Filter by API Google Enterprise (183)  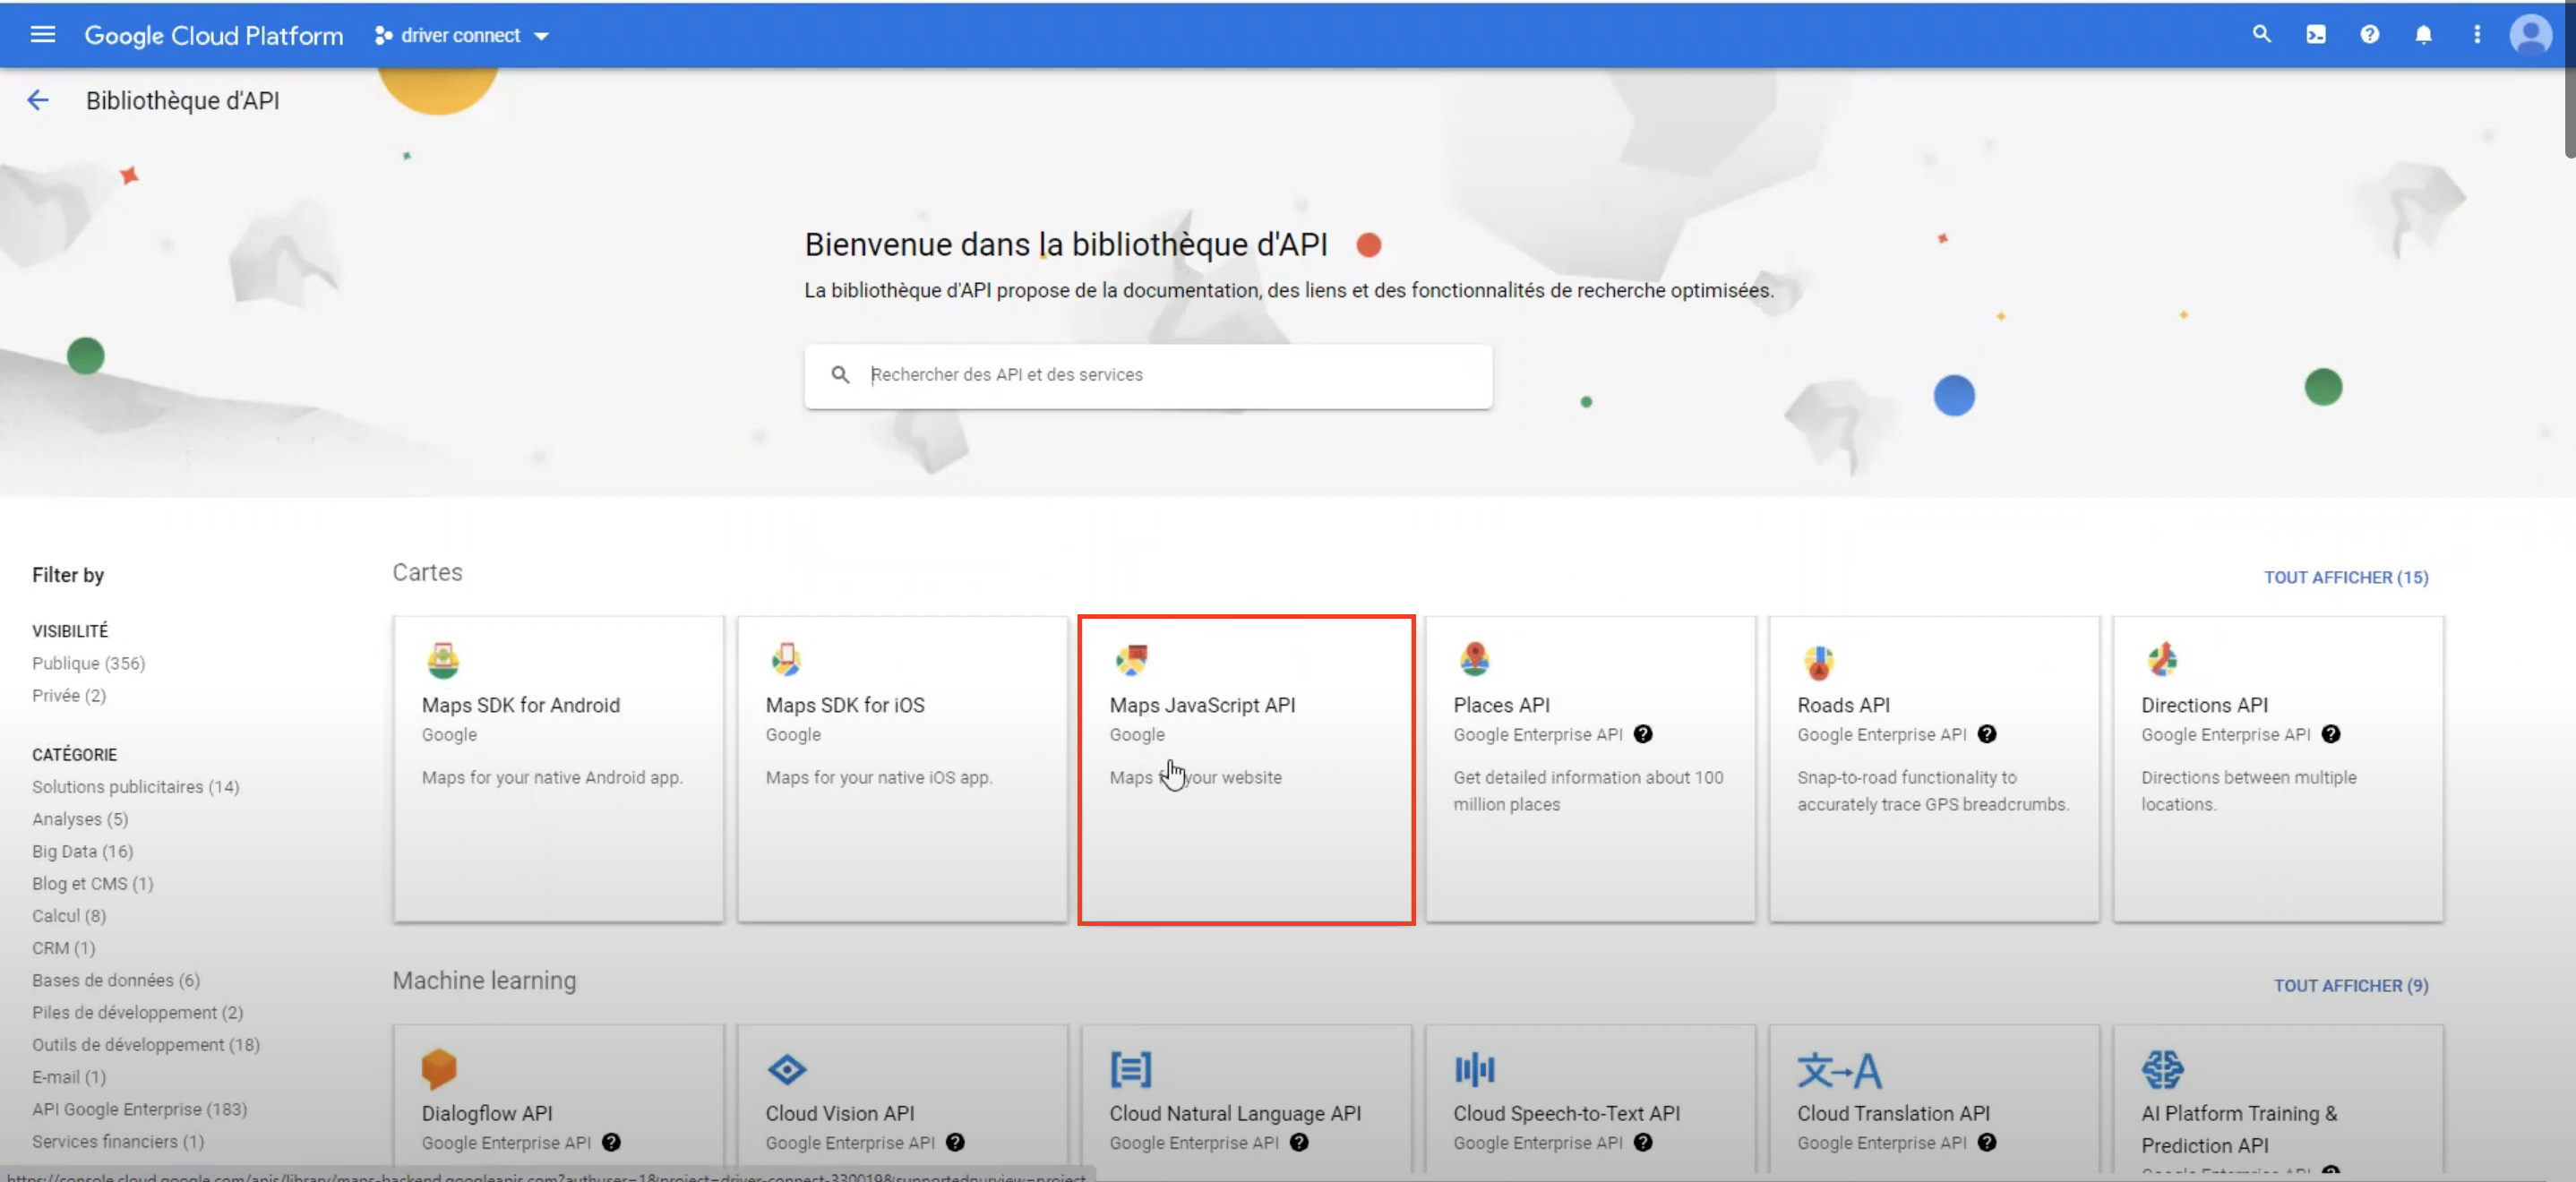[139, 1109]
